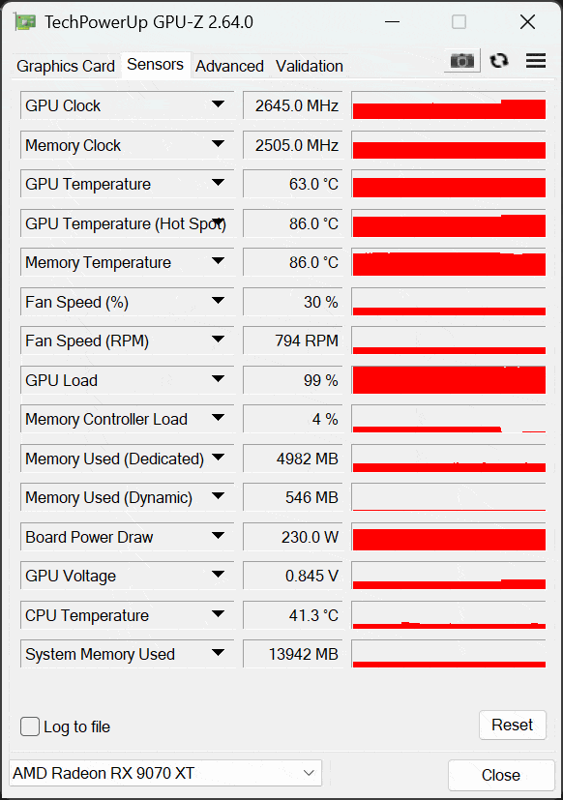Viewport: 563px width, 800px height.
Task: Click the GPU-Z app icon in the title bar
Action: pyautogui.click(x=25, y=22)
